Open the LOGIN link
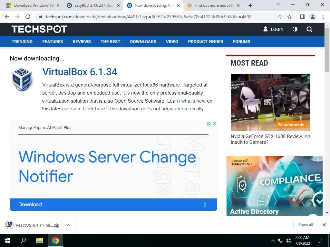Screen dimensions: 330x247 pos(273,29)
